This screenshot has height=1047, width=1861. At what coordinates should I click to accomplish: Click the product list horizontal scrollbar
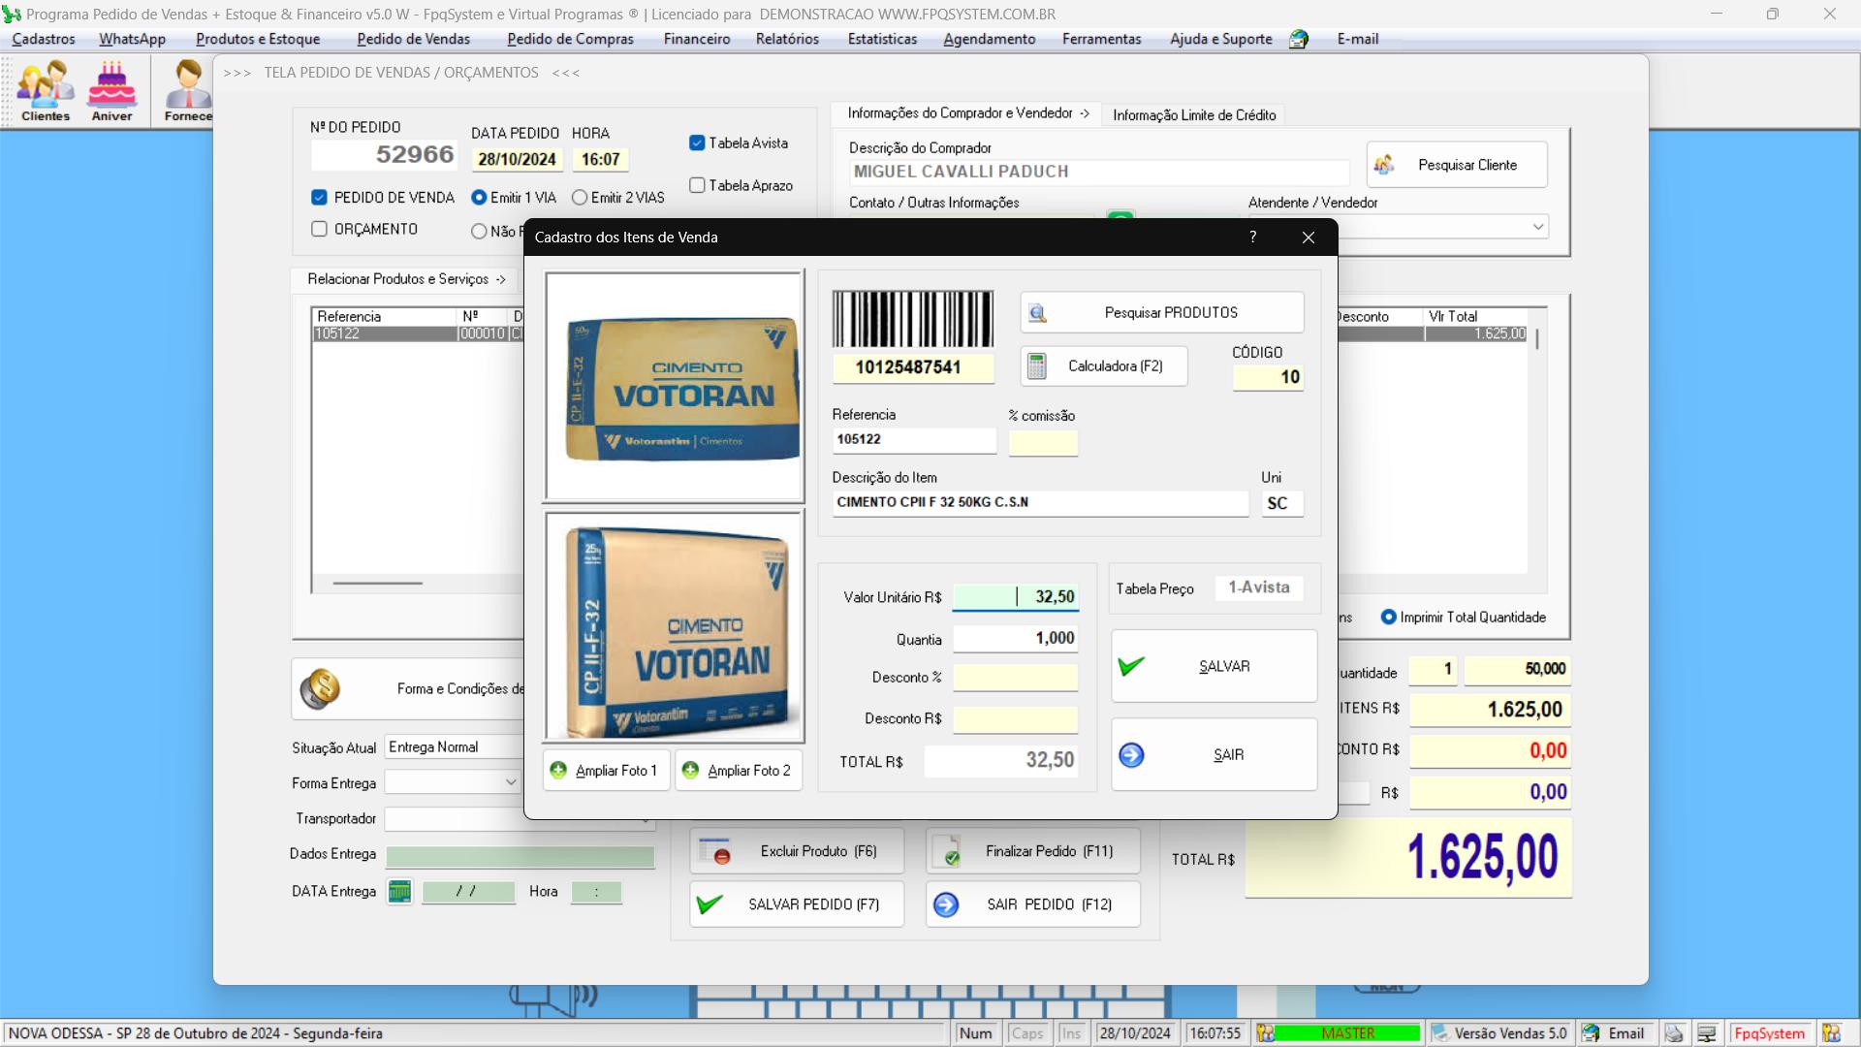[378, 584]
